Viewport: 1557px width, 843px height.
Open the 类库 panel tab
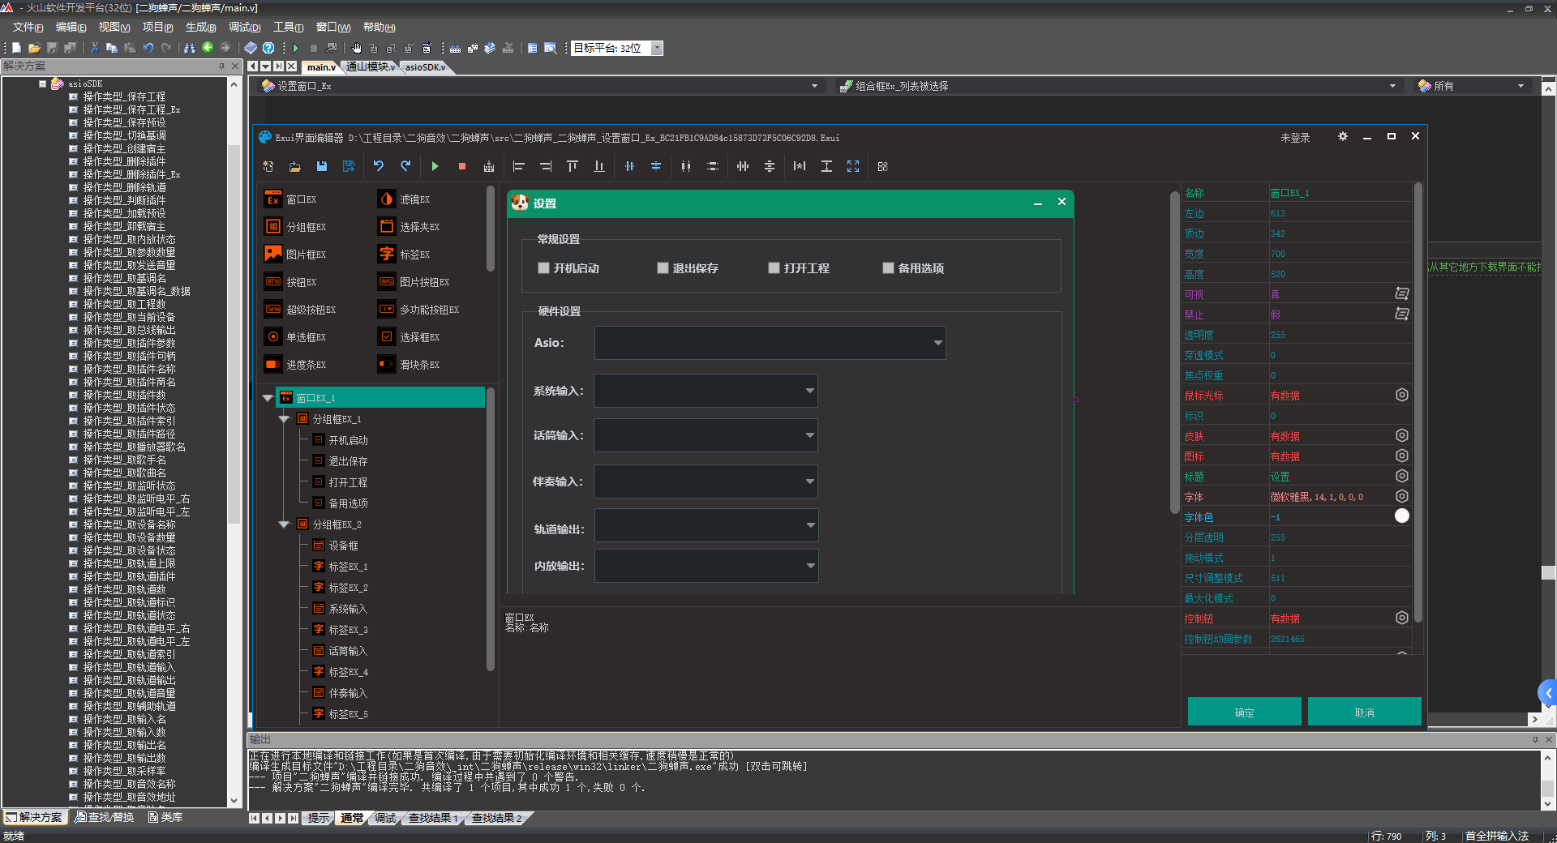(165, 817)
